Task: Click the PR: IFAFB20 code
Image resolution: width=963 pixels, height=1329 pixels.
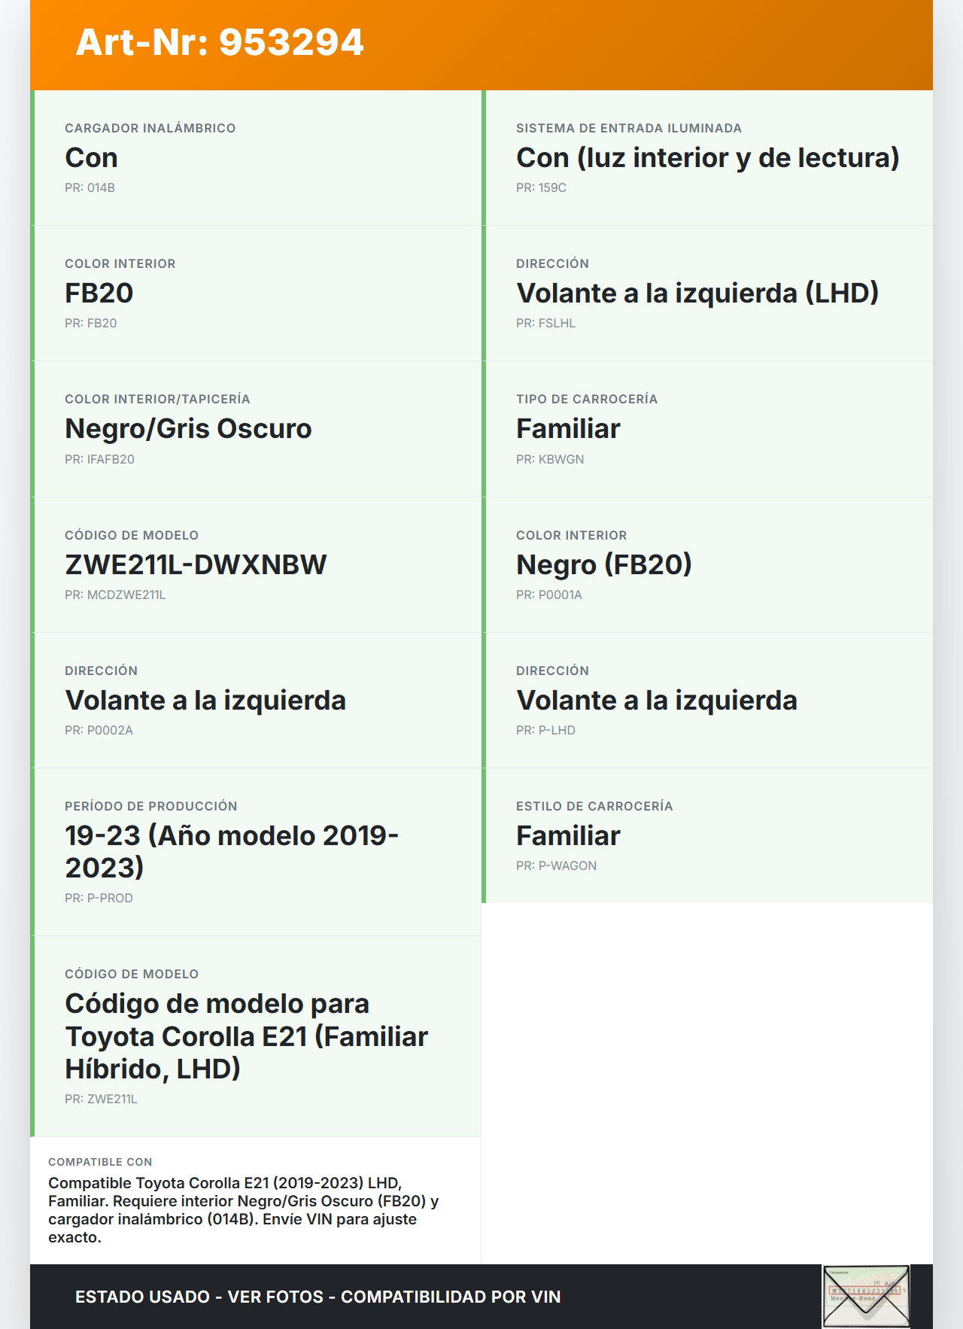Action: (99, 459)
